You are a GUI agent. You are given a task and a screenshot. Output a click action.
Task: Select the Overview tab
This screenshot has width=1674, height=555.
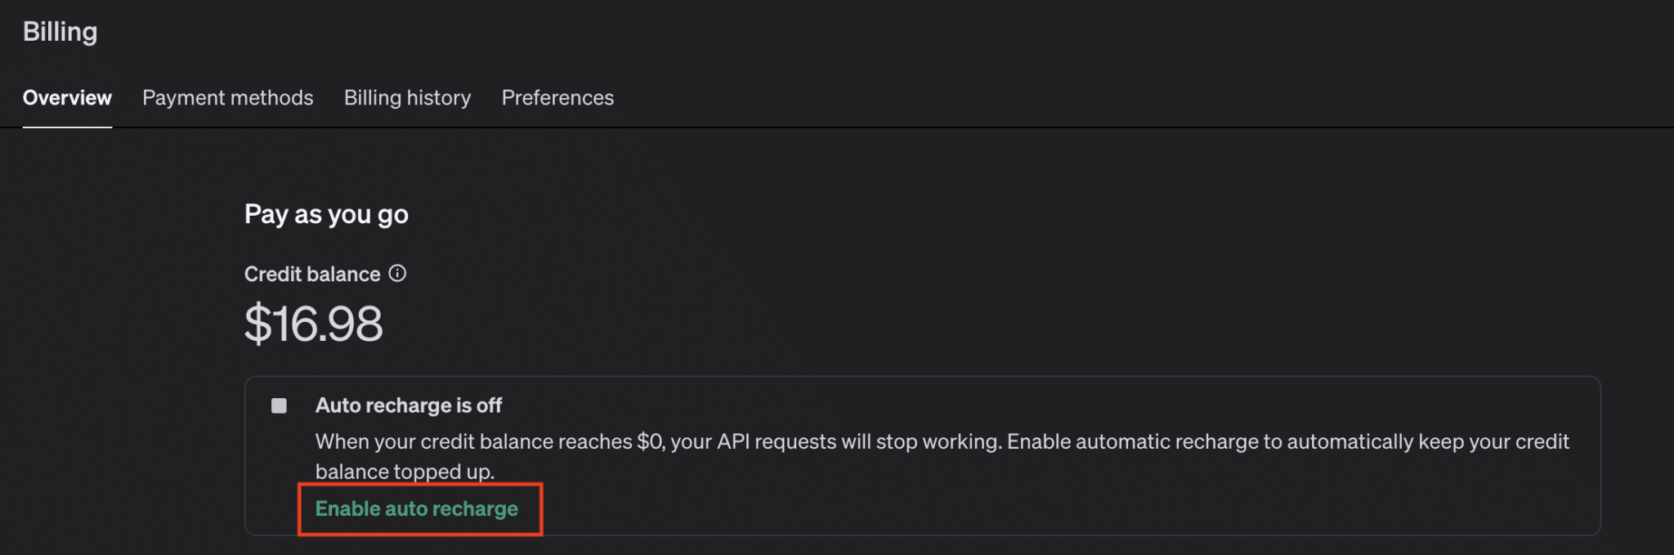pos(67,98)
